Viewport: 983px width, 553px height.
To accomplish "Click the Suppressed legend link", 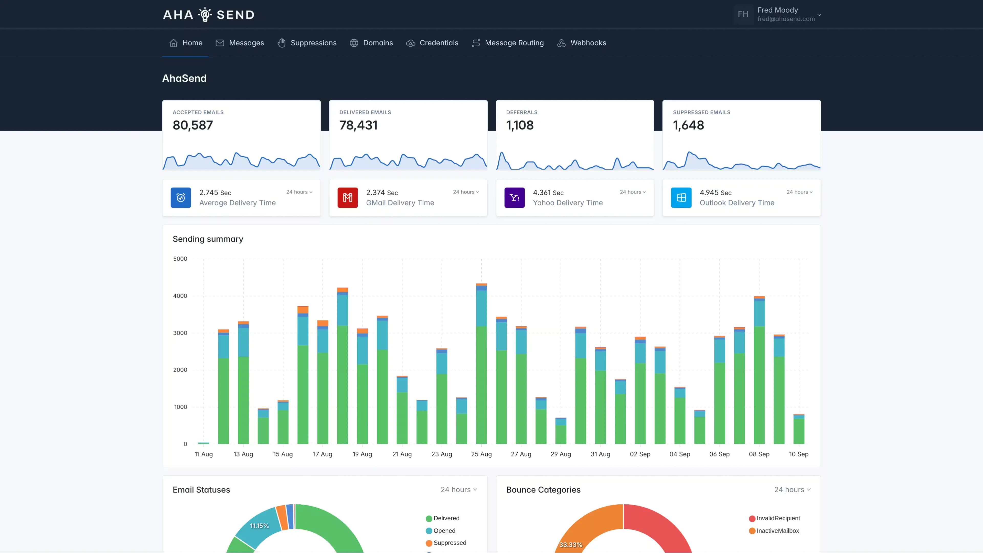I will point(450,543).
